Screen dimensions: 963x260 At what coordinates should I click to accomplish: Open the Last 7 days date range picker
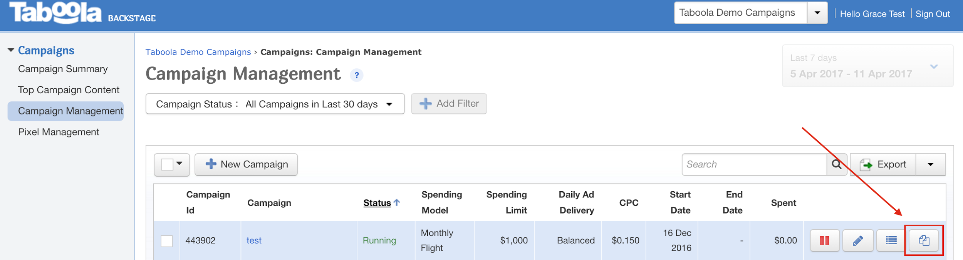tap(867, 66)
